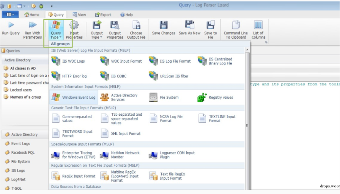Viewport: 340px width, 194px height.
Task: Select Text file RegEx Input Format
Action: click(x=171, y=176)
